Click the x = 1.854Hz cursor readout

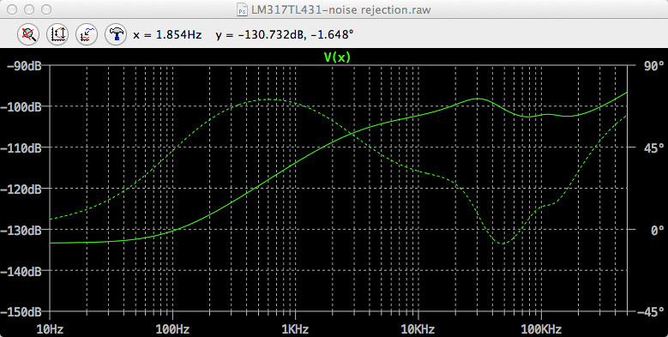pos(167,35)
